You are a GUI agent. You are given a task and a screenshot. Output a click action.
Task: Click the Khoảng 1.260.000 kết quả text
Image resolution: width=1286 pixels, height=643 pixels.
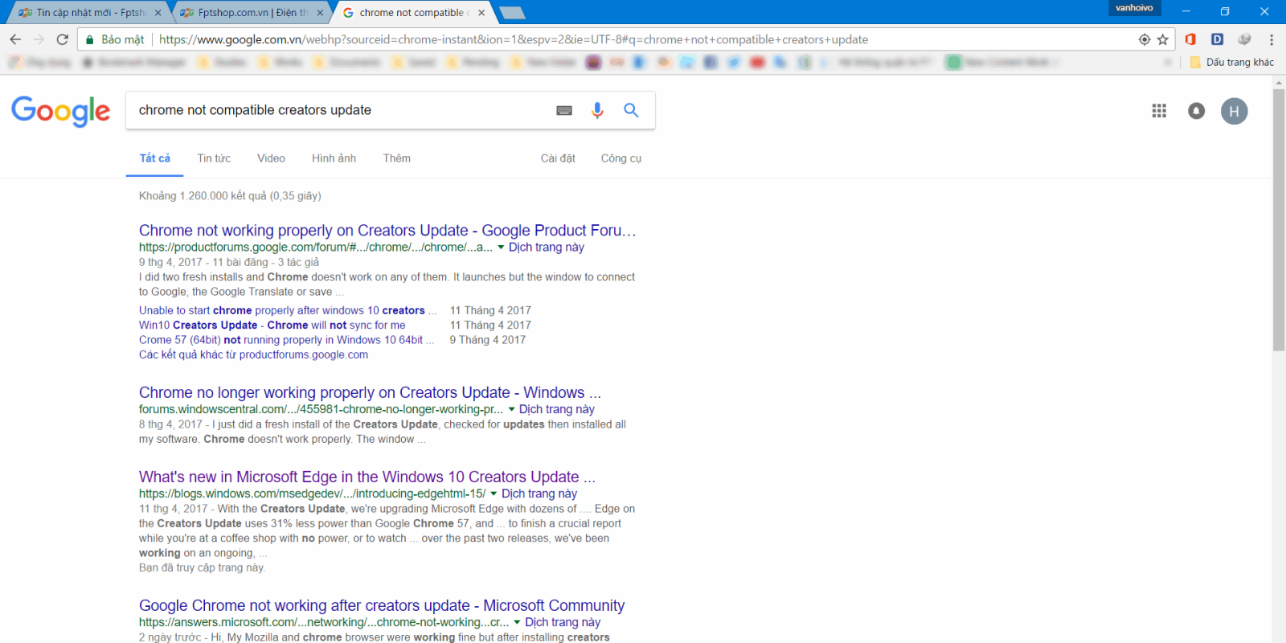pos(230,196)
